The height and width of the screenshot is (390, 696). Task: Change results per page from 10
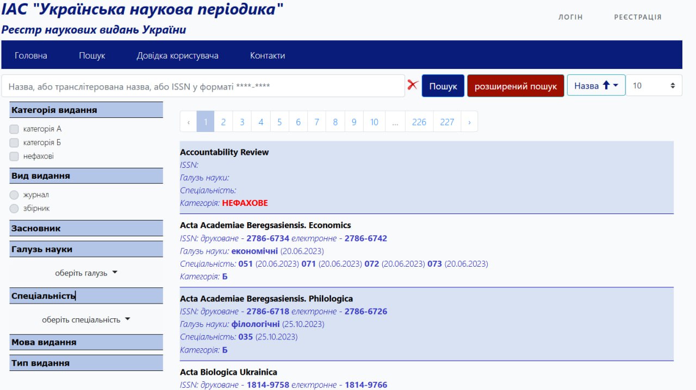654,86
